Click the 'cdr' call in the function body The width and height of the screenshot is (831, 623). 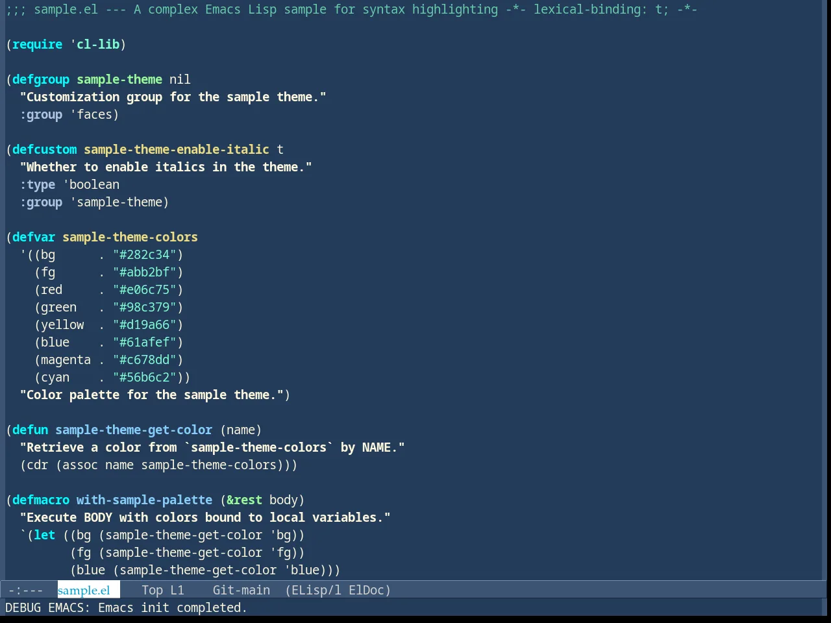coord(38,465)
